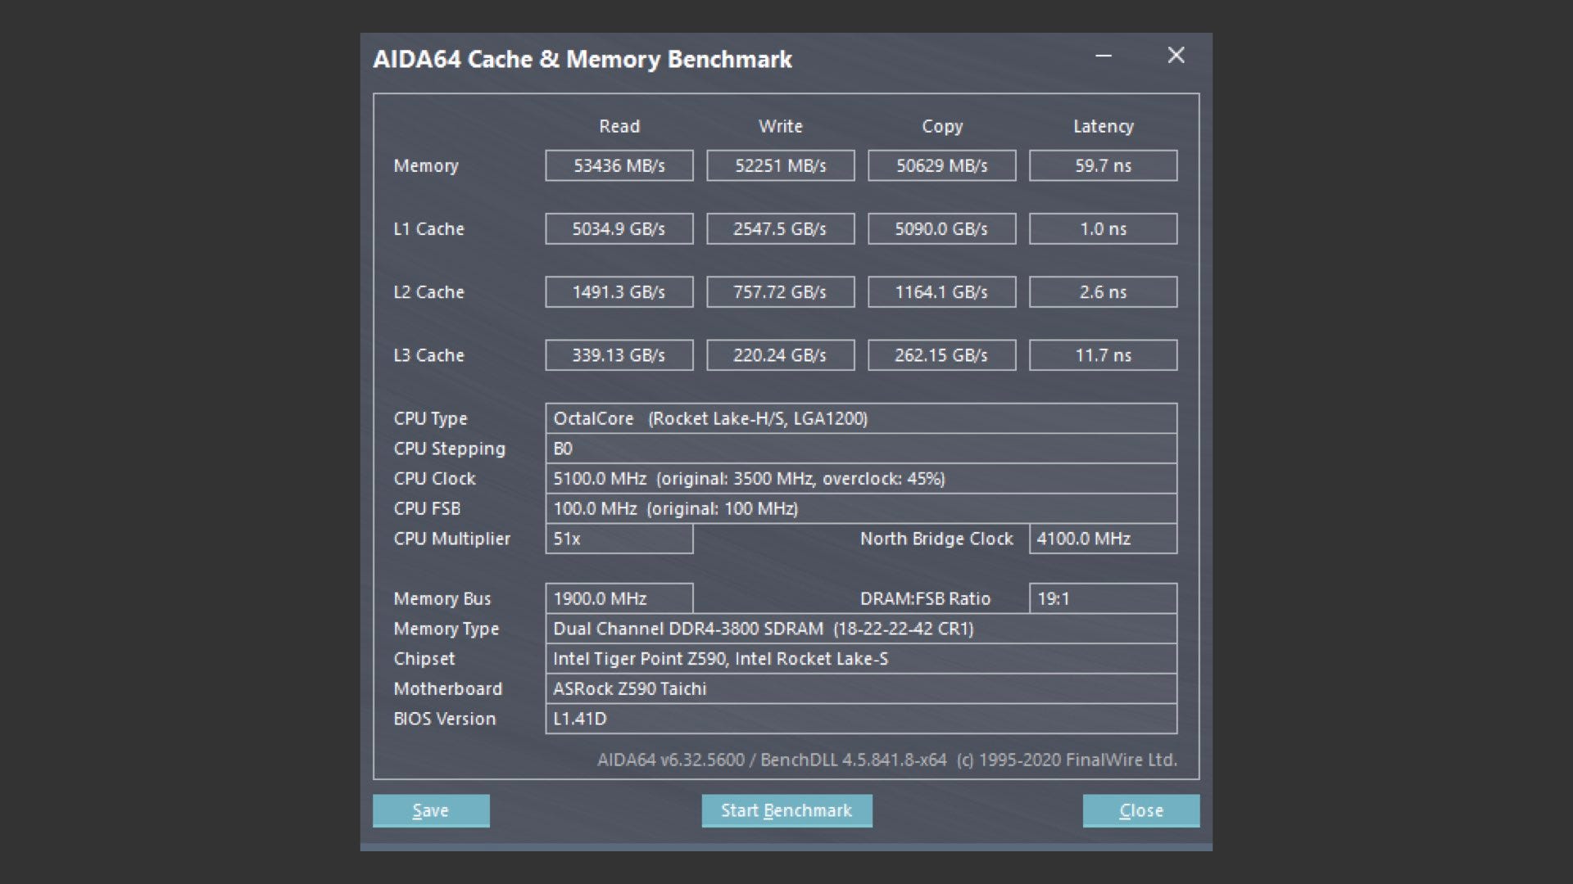The image size is (1573, 884).
Task: Click L1 Cache Write 2547.5 GB/s
Action: pos(781,228)
